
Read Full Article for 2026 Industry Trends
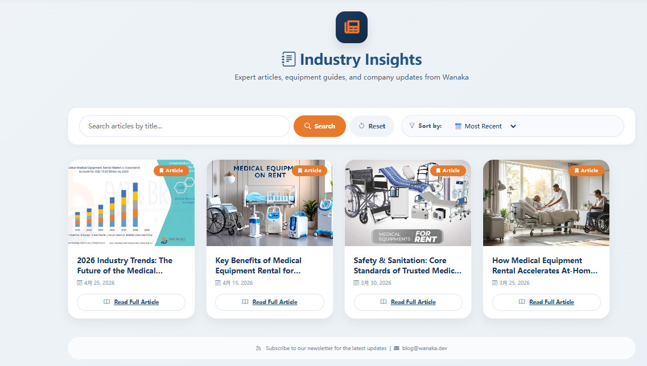pyautogui.click(x=131, y=302)
